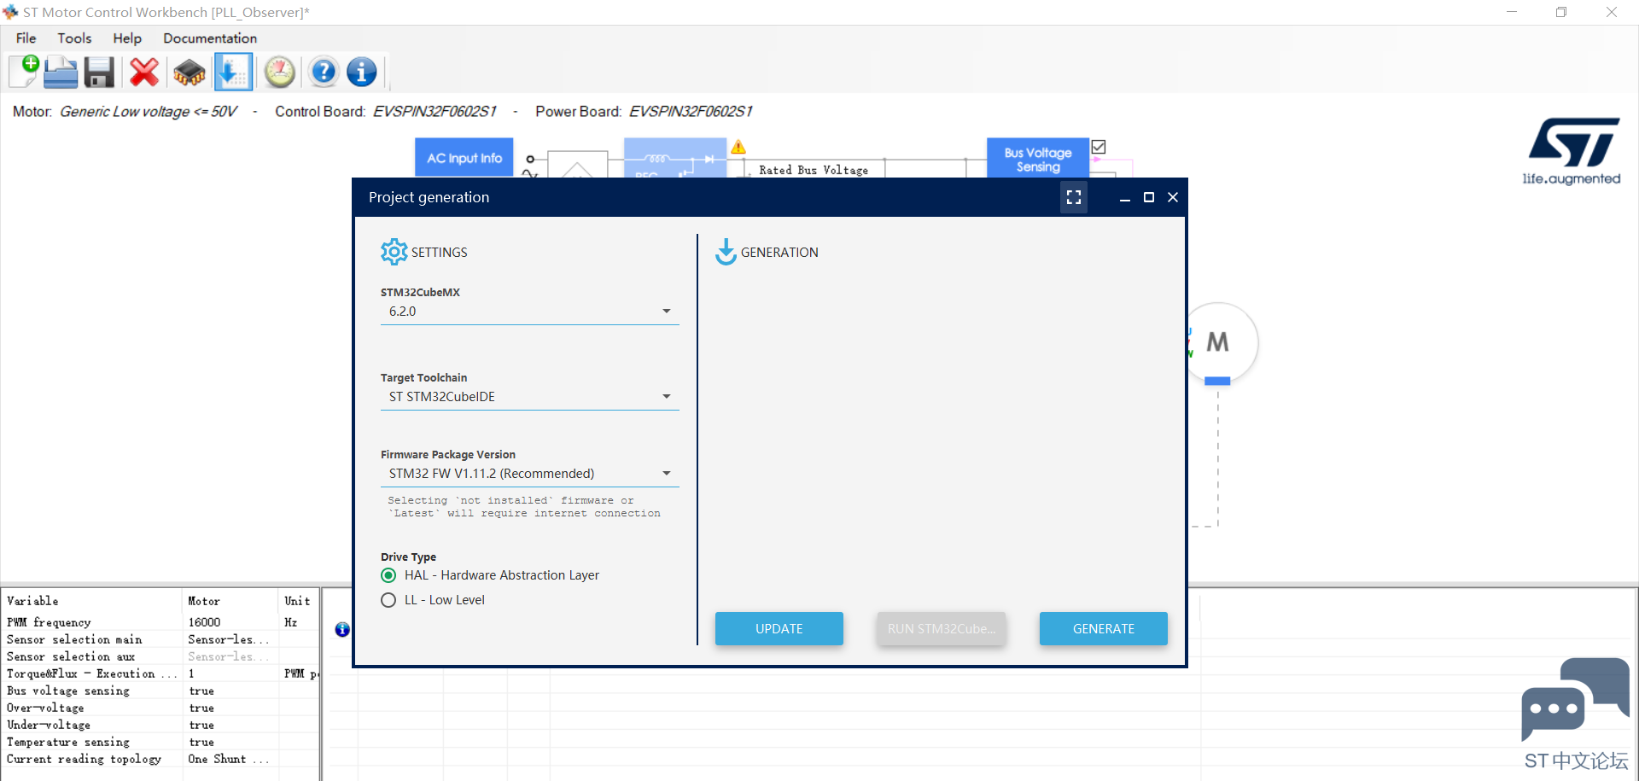1639x781 pixels.
Task: Open help via the question mark icon
Action: coord(324,73)
